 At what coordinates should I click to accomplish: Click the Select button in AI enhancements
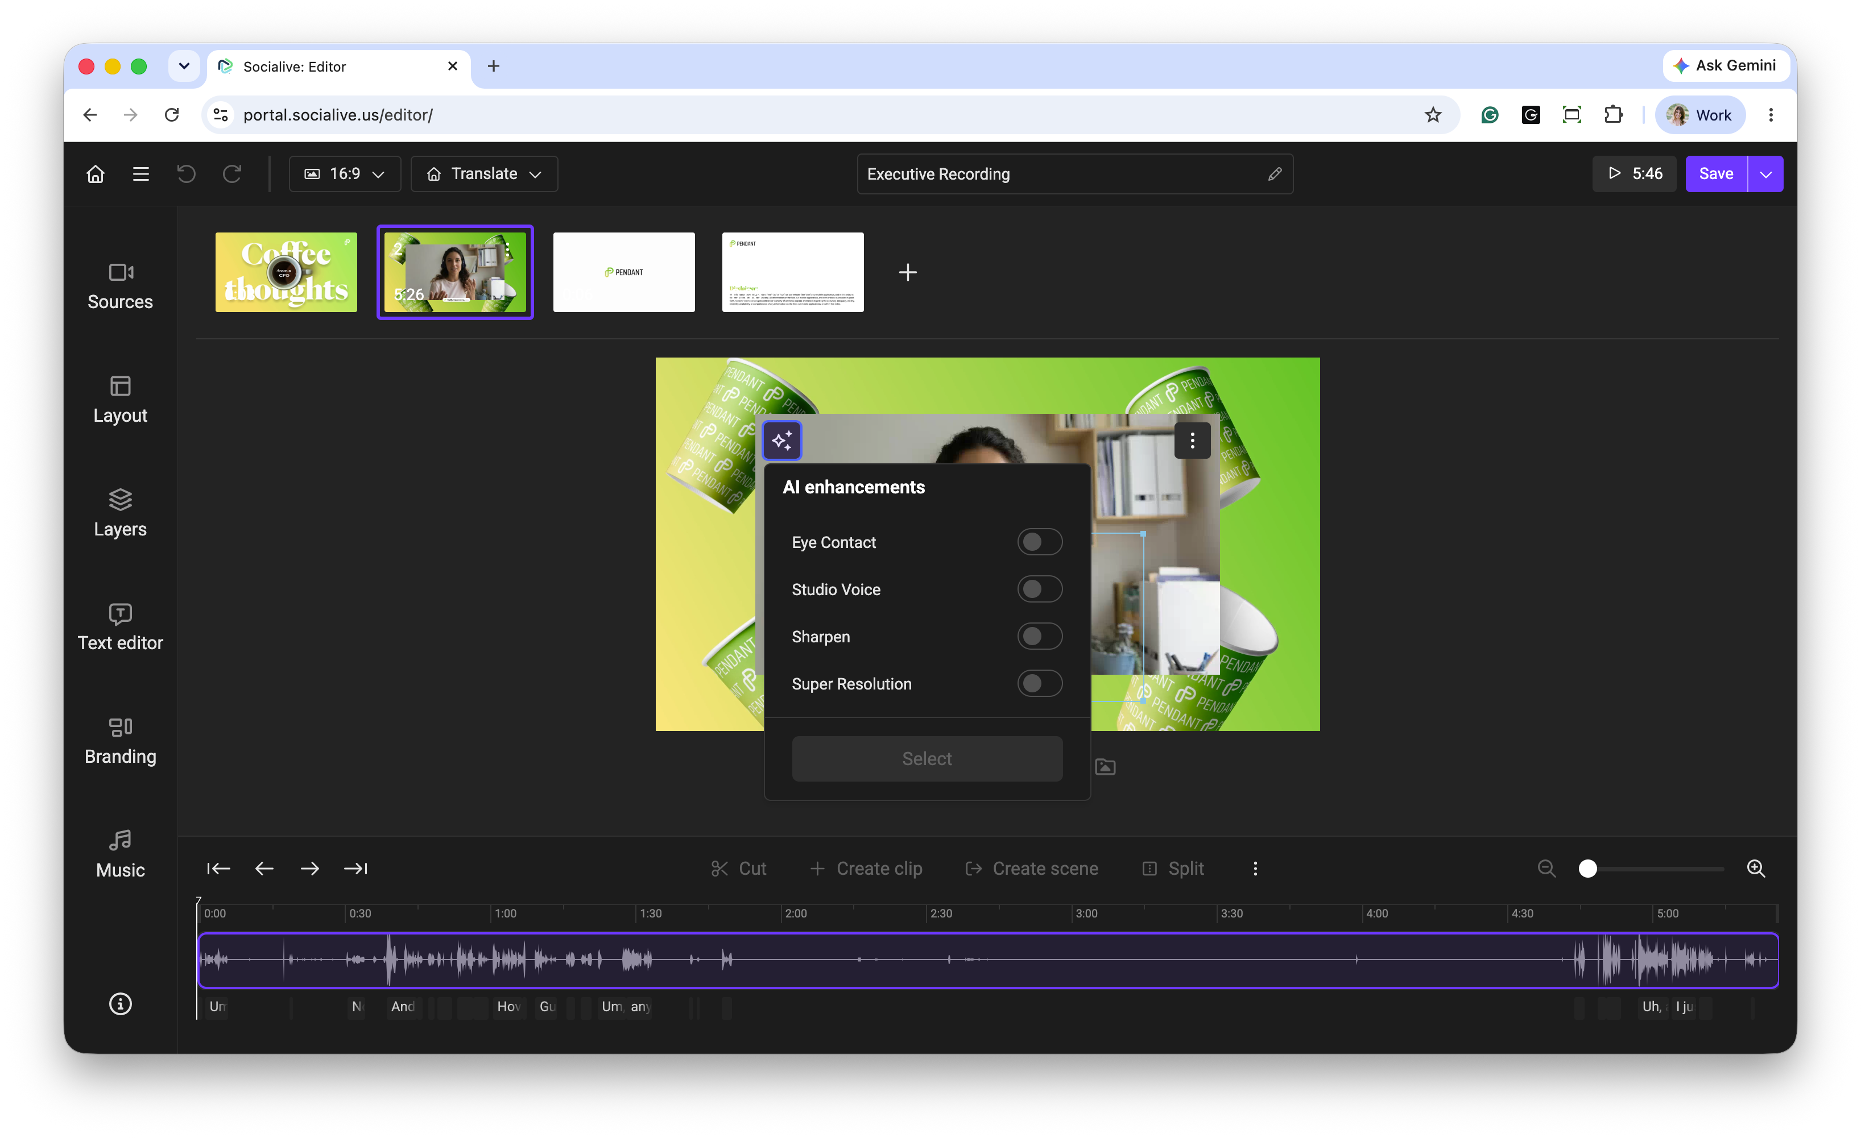[927, 758]
